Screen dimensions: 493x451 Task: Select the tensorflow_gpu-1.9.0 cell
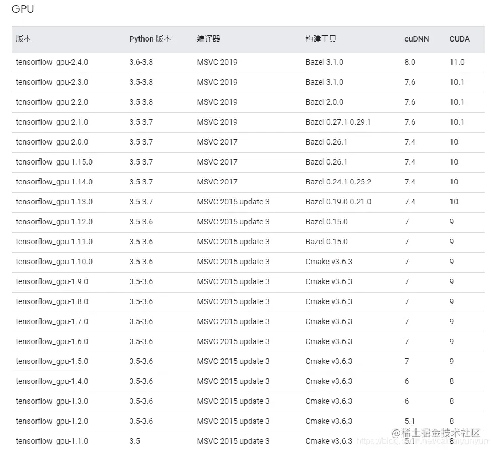(x=52, y=281)
